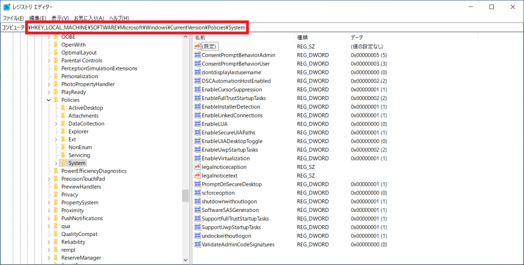The height and width of the screenshot is (265, 524).
Task: Click tree scrollbar down arrow
Action: (x=185, y=260)
